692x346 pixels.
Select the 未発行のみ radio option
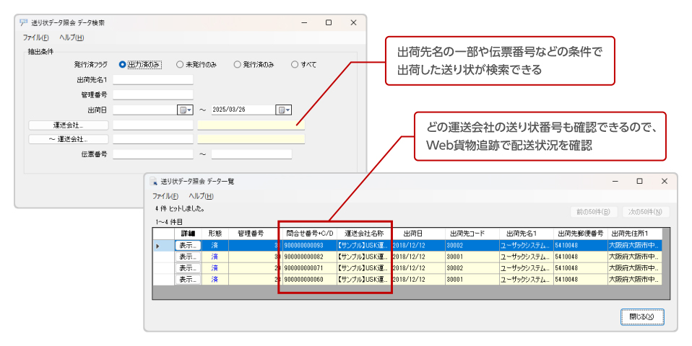[x=180, y=65]
